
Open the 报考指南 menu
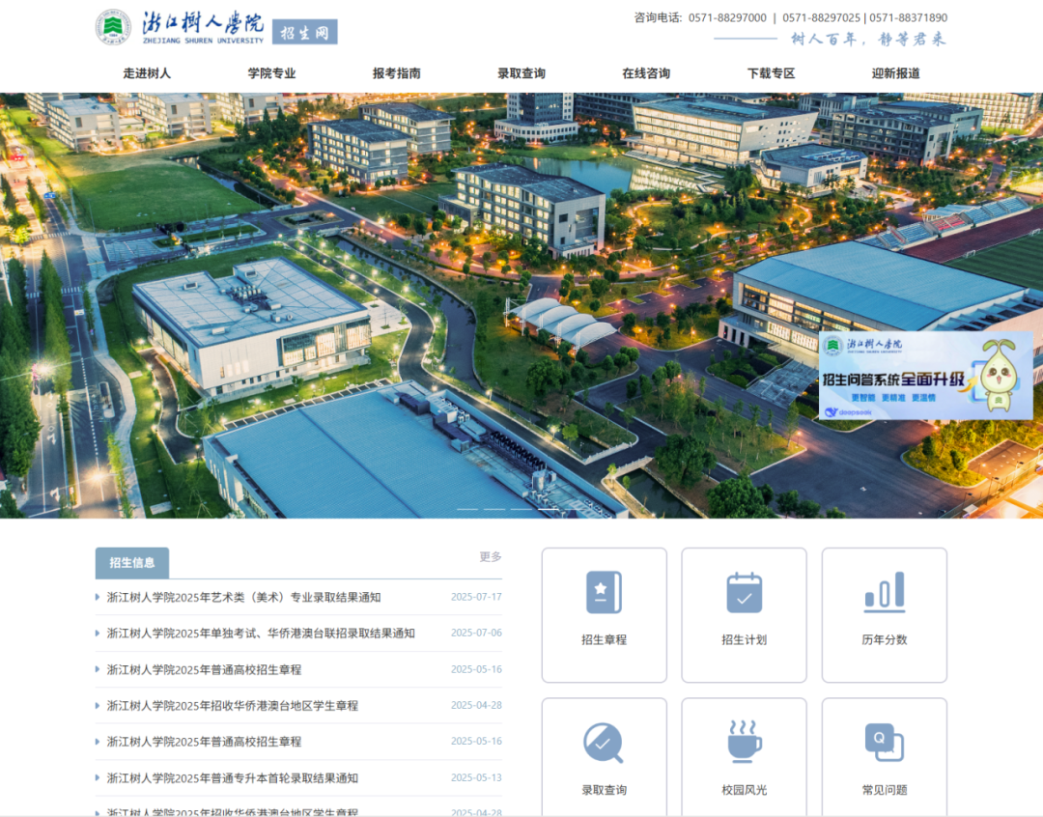pyautogui.click(x=397, y=73)
